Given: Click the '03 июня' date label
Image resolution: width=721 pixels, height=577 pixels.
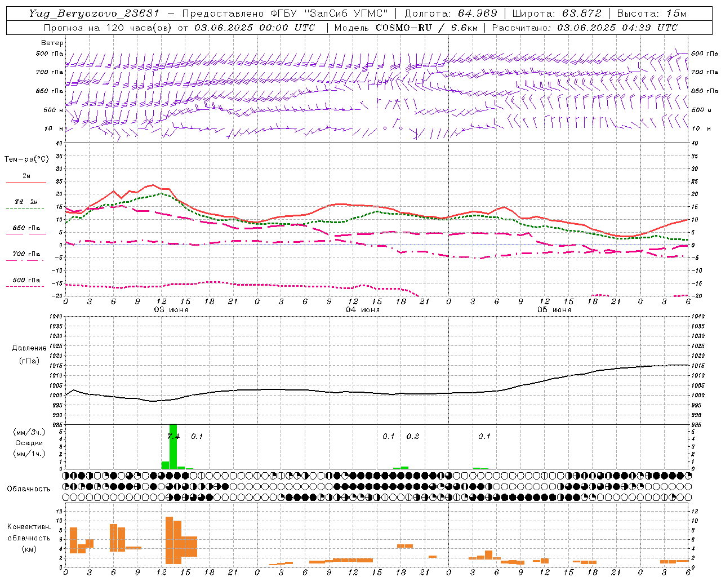Looking at the screenshot, I should 171,310.
